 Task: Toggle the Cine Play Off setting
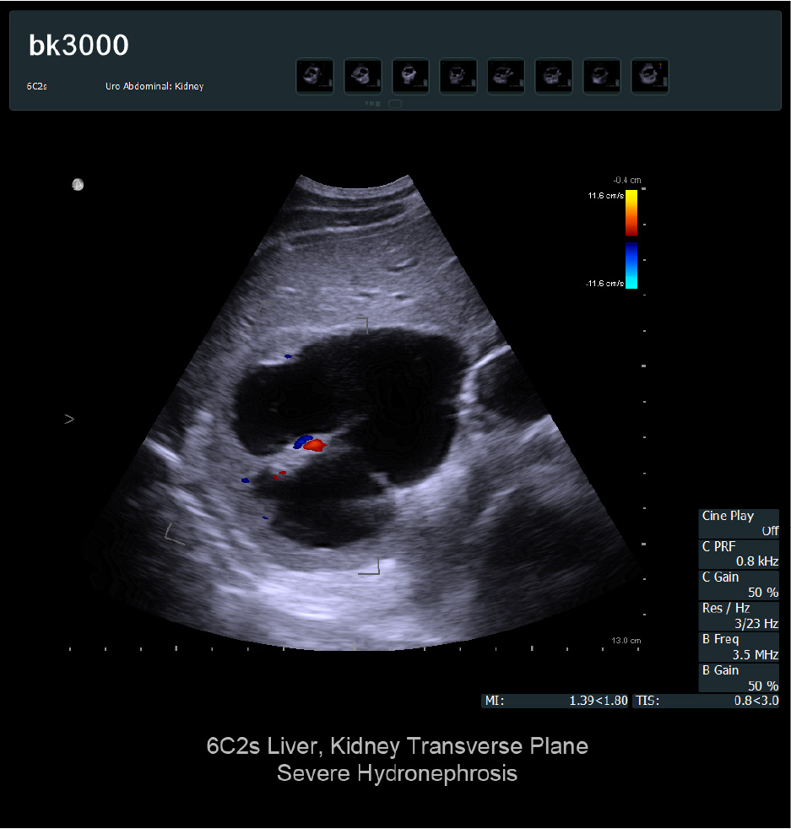pyautogui.click(x=740, y=523)
